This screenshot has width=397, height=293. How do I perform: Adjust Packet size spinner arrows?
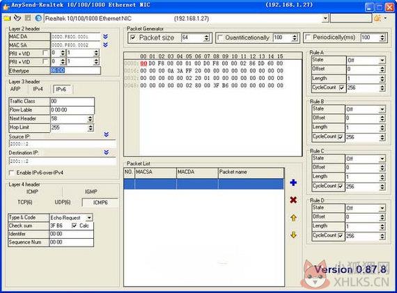tap(206, 38)
